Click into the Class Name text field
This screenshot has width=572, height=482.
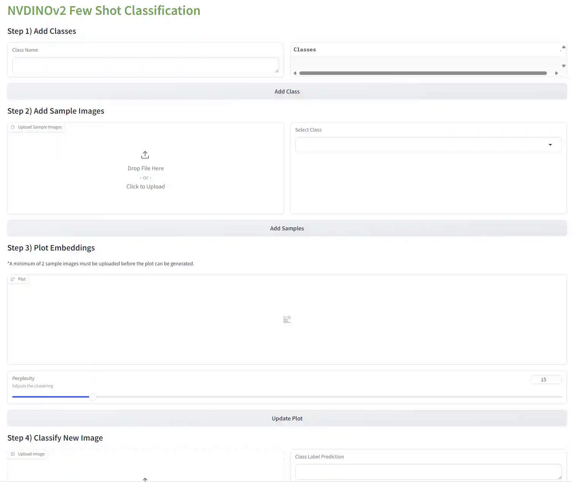pos(145,65)
